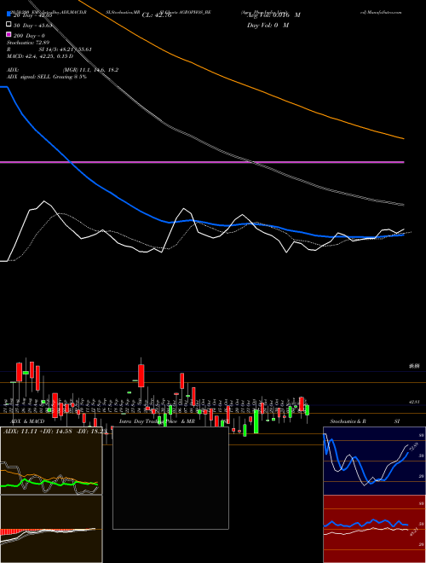Click the 'ADX & MACD' panel title

[x=27, y=421]
